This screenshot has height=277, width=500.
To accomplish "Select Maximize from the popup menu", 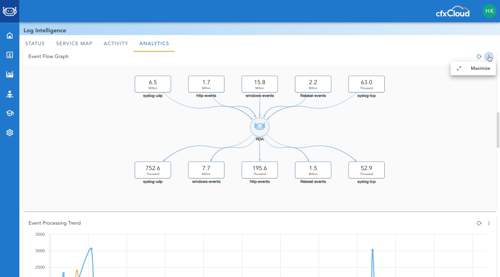I will pyautogui.click(x=473, y=68).
